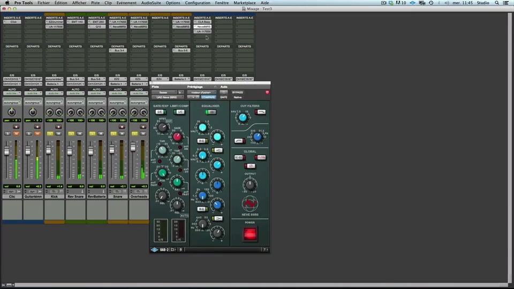Open the macOS Notification Center icon
The height and width of the screenshot is (289, 514).
(506, 3)
